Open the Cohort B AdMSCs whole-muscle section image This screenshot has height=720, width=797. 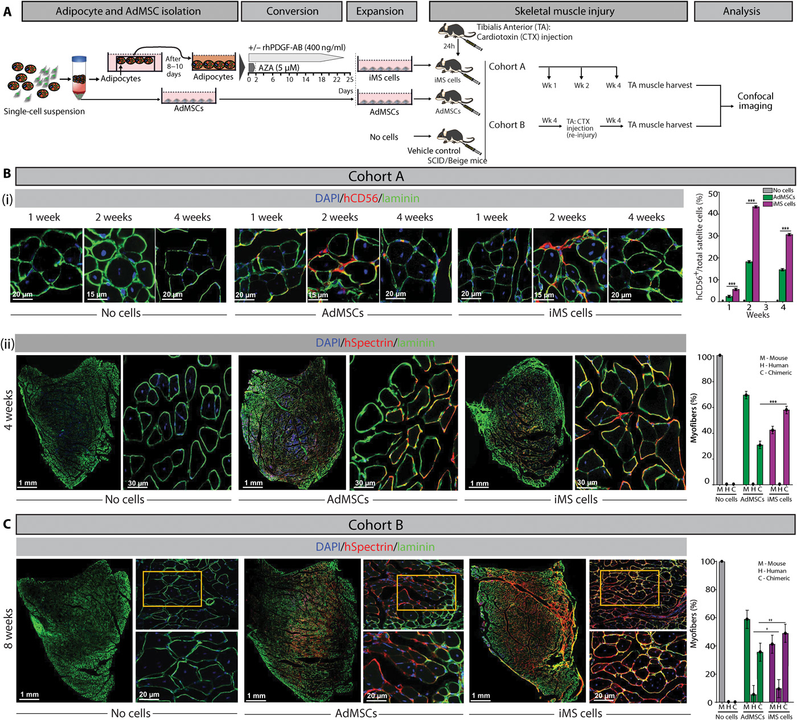tap(301, 631)
